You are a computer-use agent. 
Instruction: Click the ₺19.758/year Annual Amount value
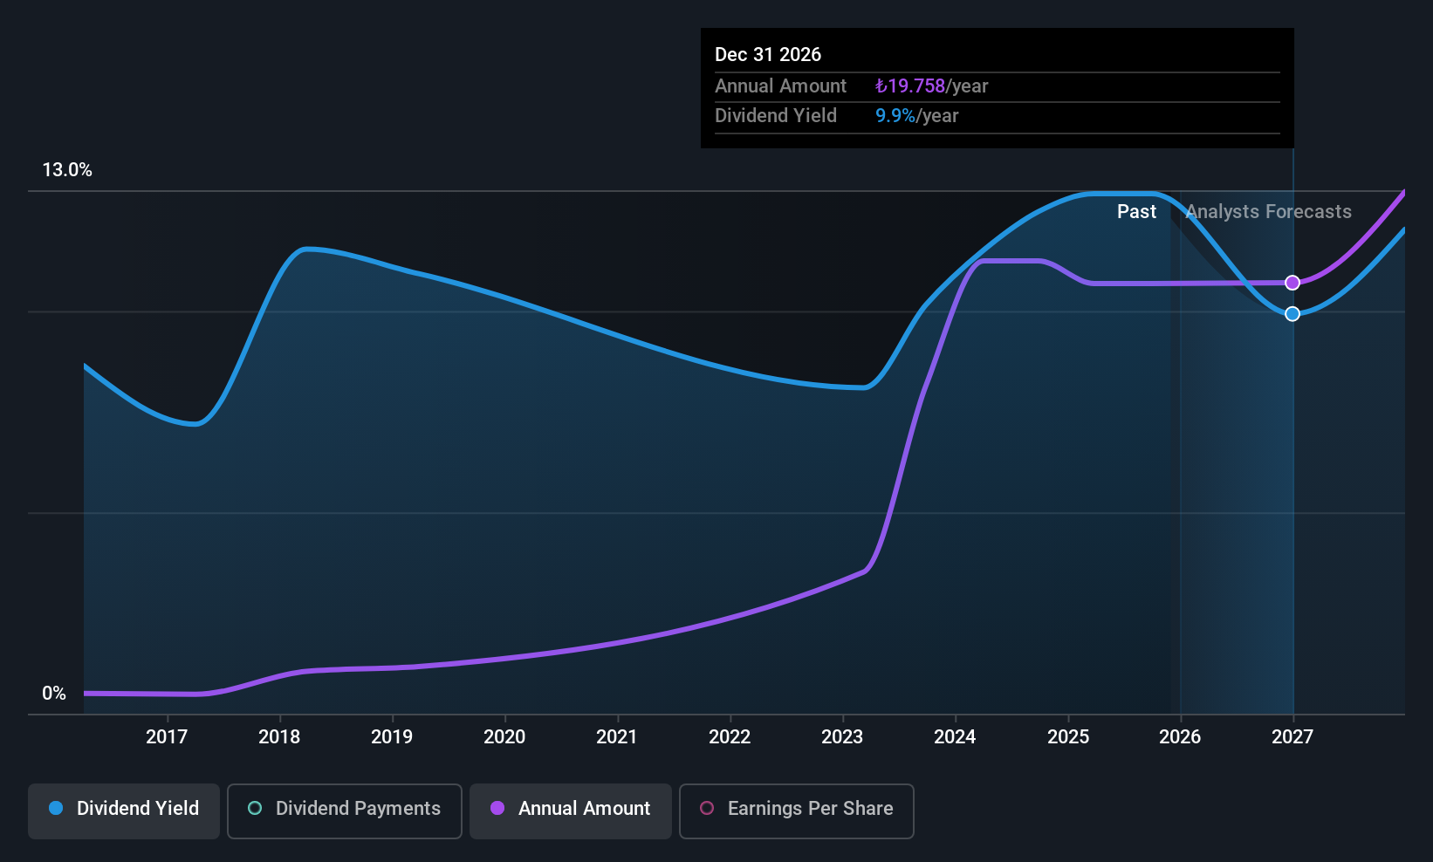[931, 86]
